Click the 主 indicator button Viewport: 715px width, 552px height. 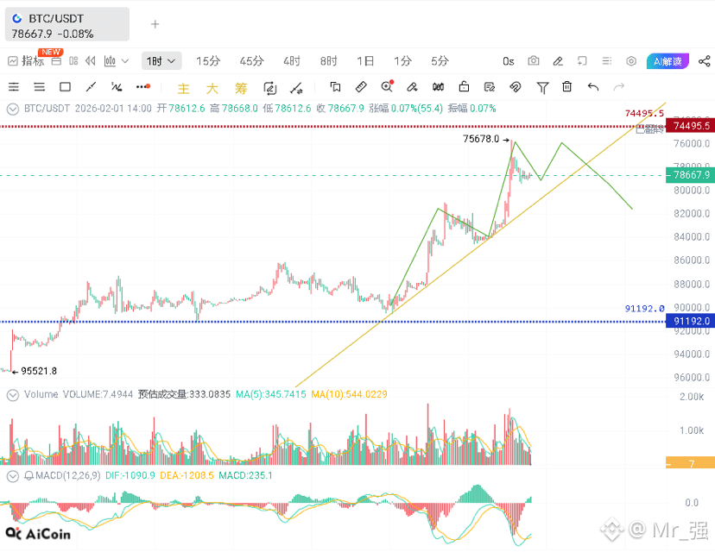183,88
